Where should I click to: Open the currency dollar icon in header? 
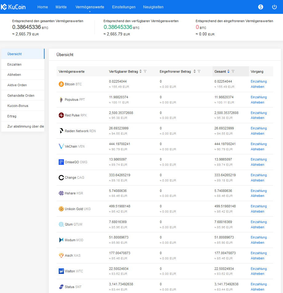pos(261,7)
